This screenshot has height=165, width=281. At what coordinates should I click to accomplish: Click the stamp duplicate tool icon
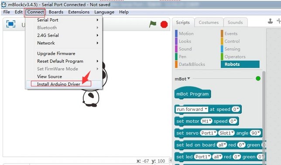(270, 21)
